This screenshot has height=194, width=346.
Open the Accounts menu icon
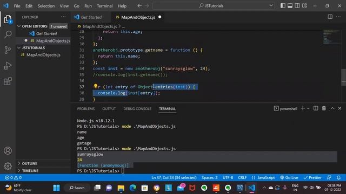[x=8, y=151]
